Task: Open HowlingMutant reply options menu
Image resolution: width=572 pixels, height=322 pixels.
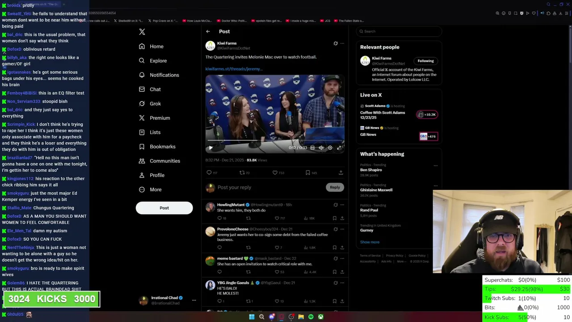Action: 342,205
